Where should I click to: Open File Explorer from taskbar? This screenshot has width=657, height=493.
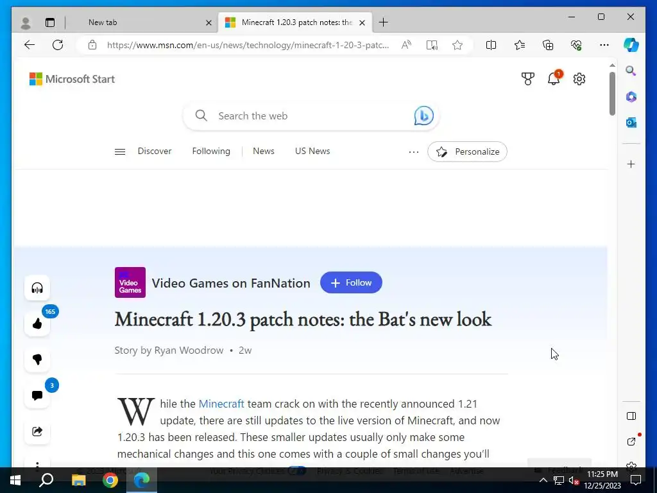coord(78,480)
